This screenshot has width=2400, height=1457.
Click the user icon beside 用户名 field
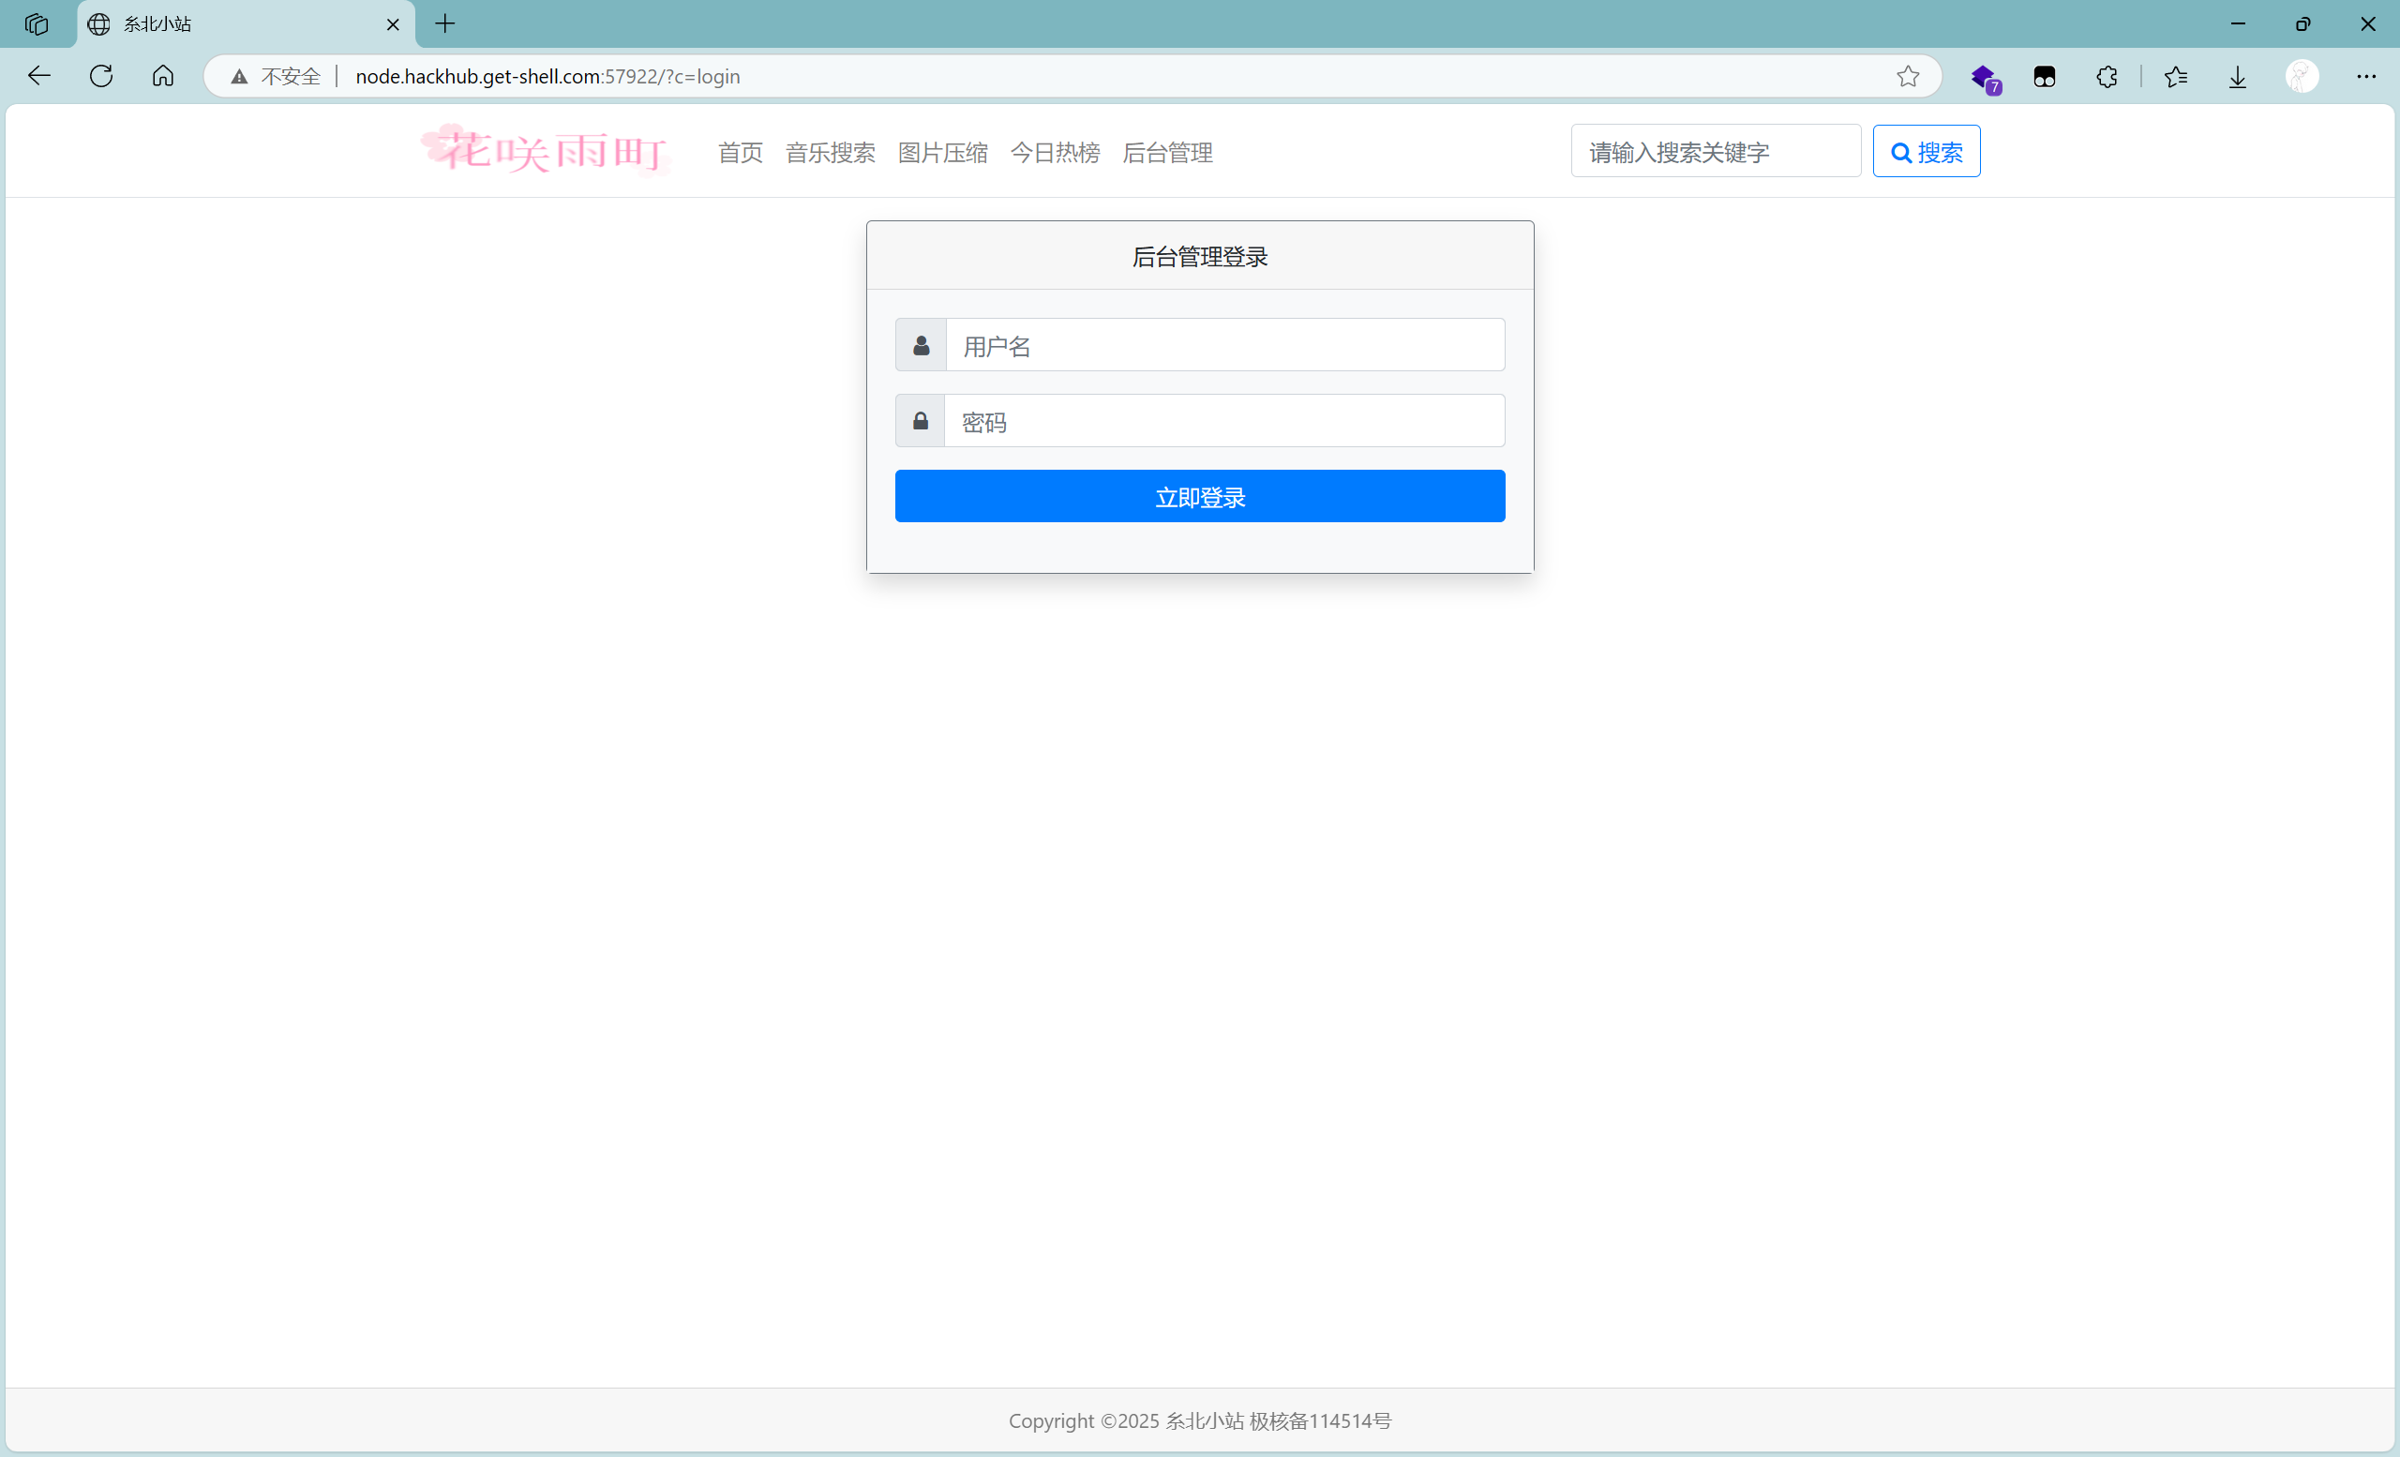(920, 345)
